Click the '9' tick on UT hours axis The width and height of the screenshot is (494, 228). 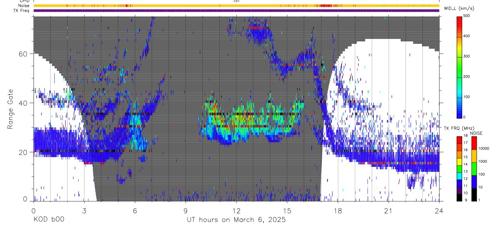186,211
